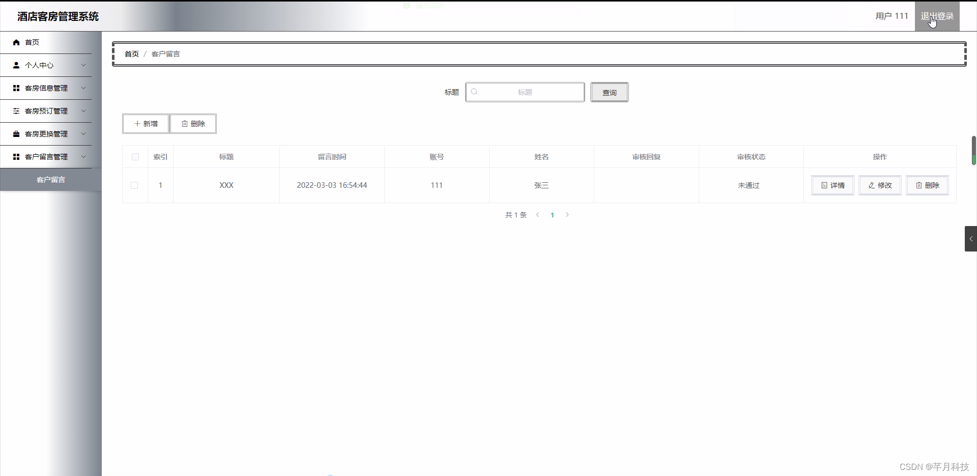Image resolution: width=977 pixels, height=476 pixels.
Task: Click the 审核回复 column header
Action: pyautogui.click(x=646, y=157)
